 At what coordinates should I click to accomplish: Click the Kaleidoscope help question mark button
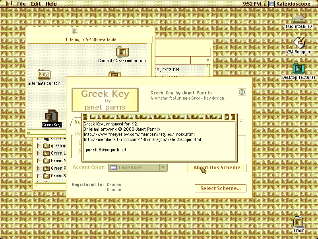pos(242,92)
